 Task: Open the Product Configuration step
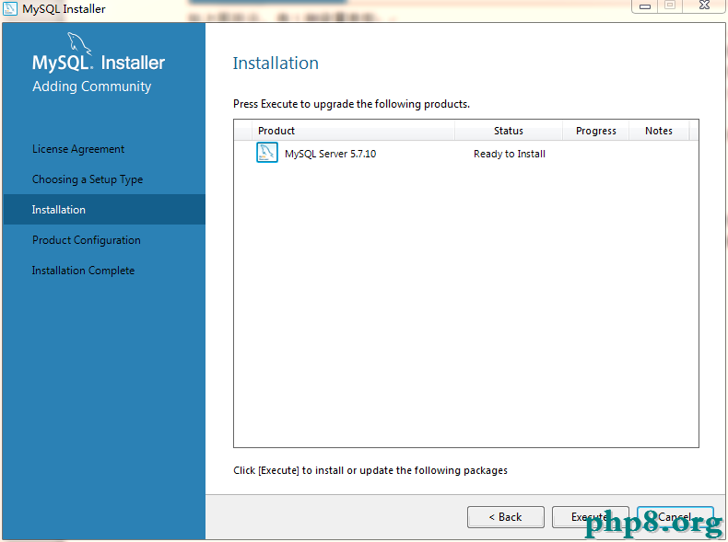pos(87,240)
